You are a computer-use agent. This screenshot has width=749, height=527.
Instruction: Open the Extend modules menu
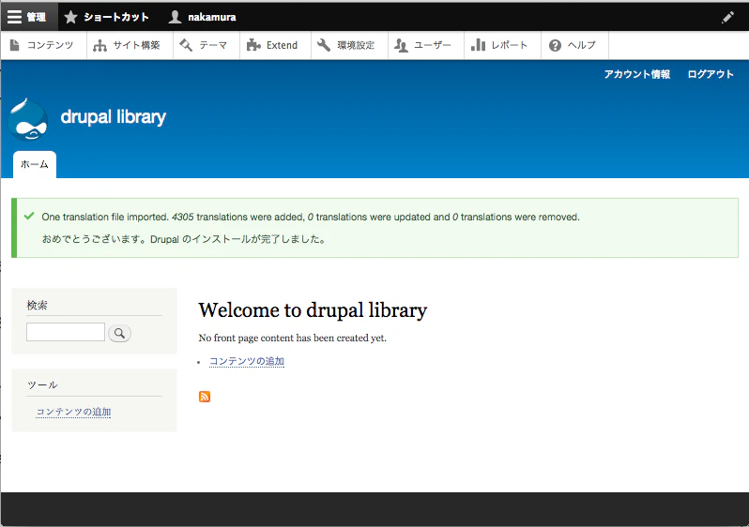273,45
